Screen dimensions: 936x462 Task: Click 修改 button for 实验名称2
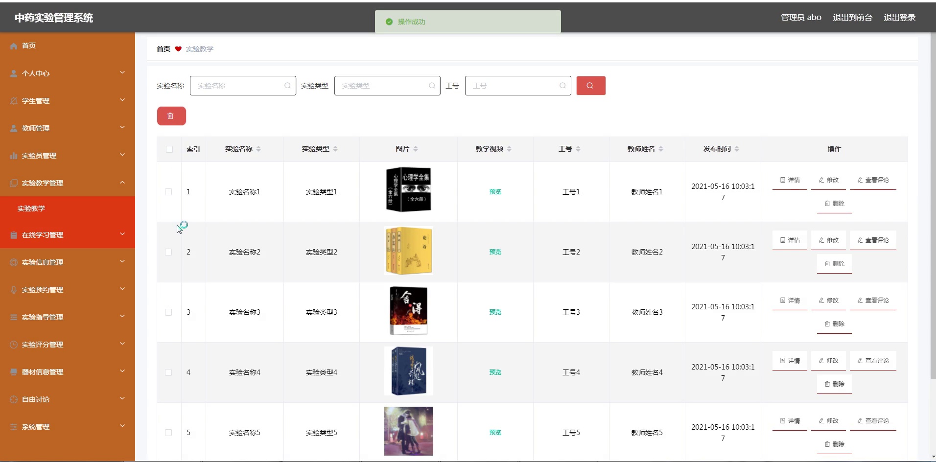pyautogui.click(x=828, y=240)
